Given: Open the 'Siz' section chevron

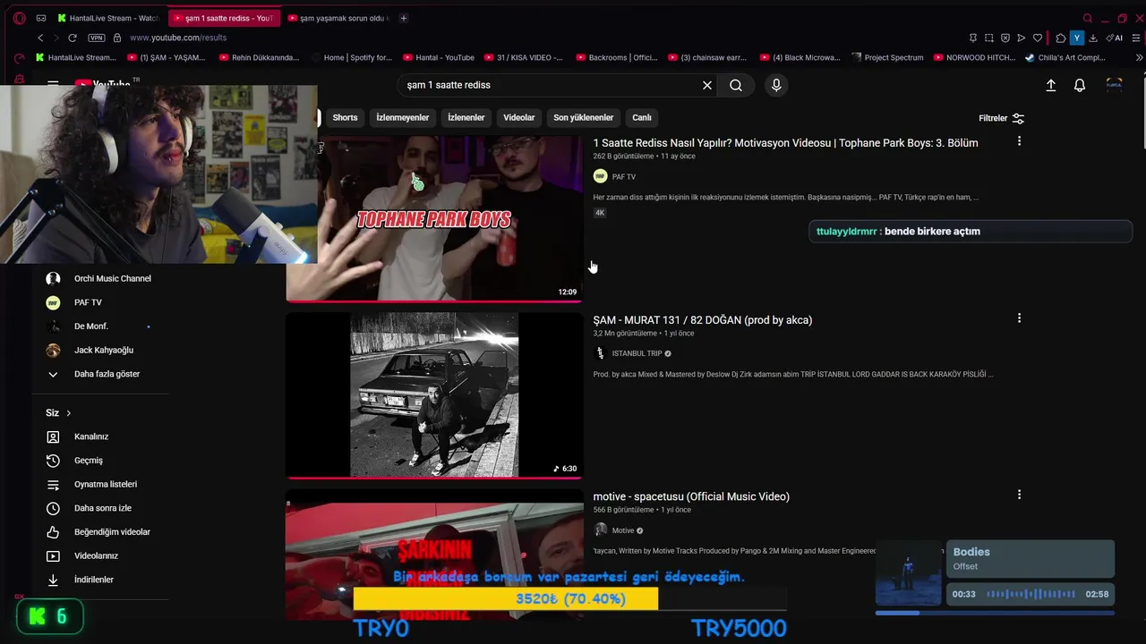Looking at the screenshot, I should (x=68, y=413).
